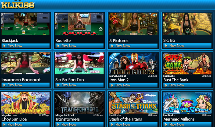Viewport: 215px width, 127px height.
Task: Play Now for Bust The Bank
Action: click(187, 85)
